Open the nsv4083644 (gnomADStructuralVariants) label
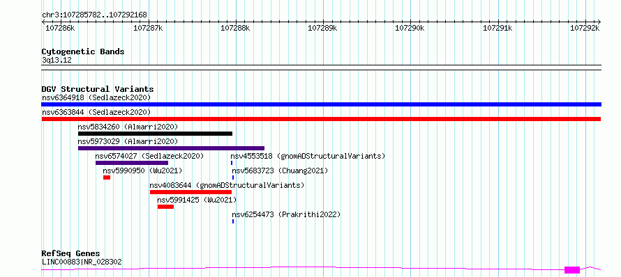This screenshot has height=277, width=621. (227, 185)
